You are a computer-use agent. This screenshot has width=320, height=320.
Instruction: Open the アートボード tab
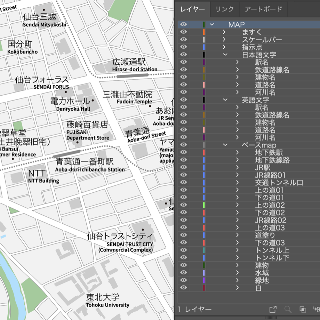click(263, 9)
